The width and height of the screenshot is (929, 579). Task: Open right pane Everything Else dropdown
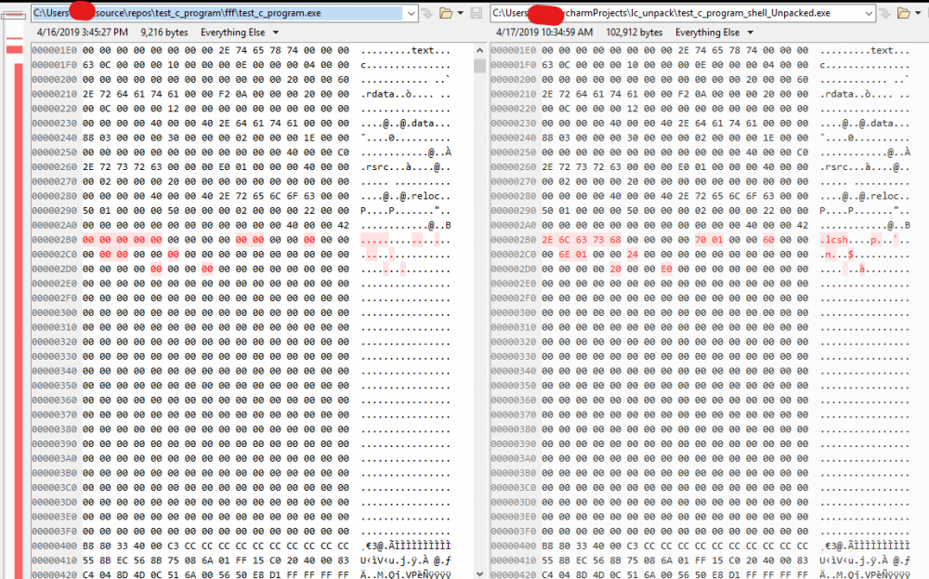pos(713,33)
